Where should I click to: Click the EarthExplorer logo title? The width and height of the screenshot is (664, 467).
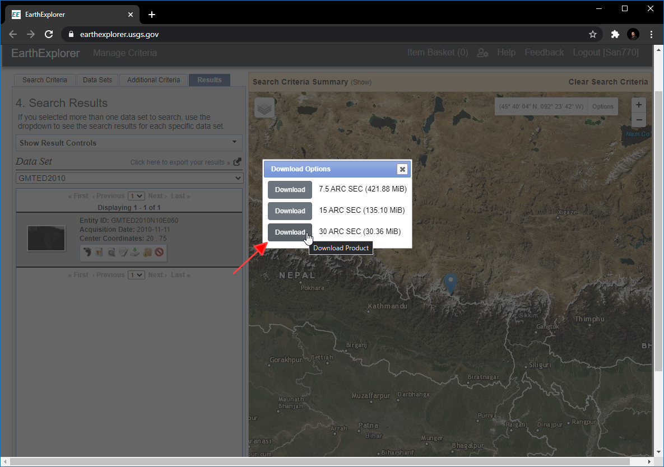(x=45, y=53)
